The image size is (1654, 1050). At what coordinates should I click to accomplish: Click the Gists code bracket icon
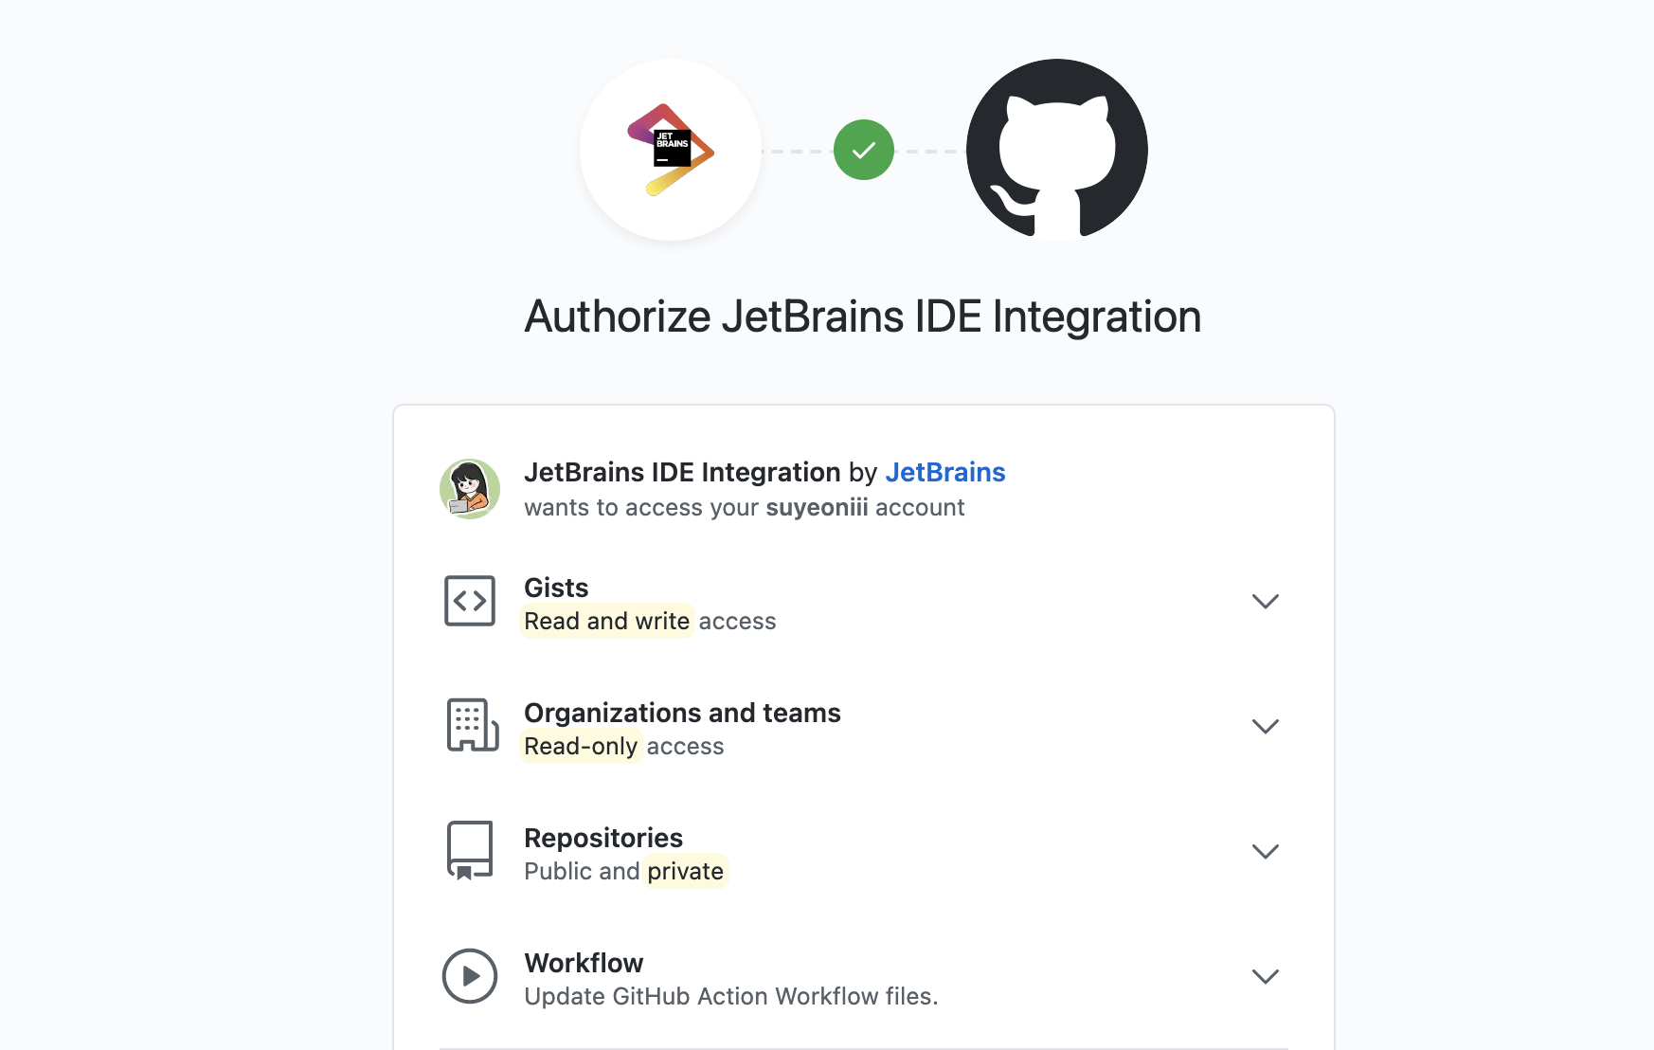(470, 601)
